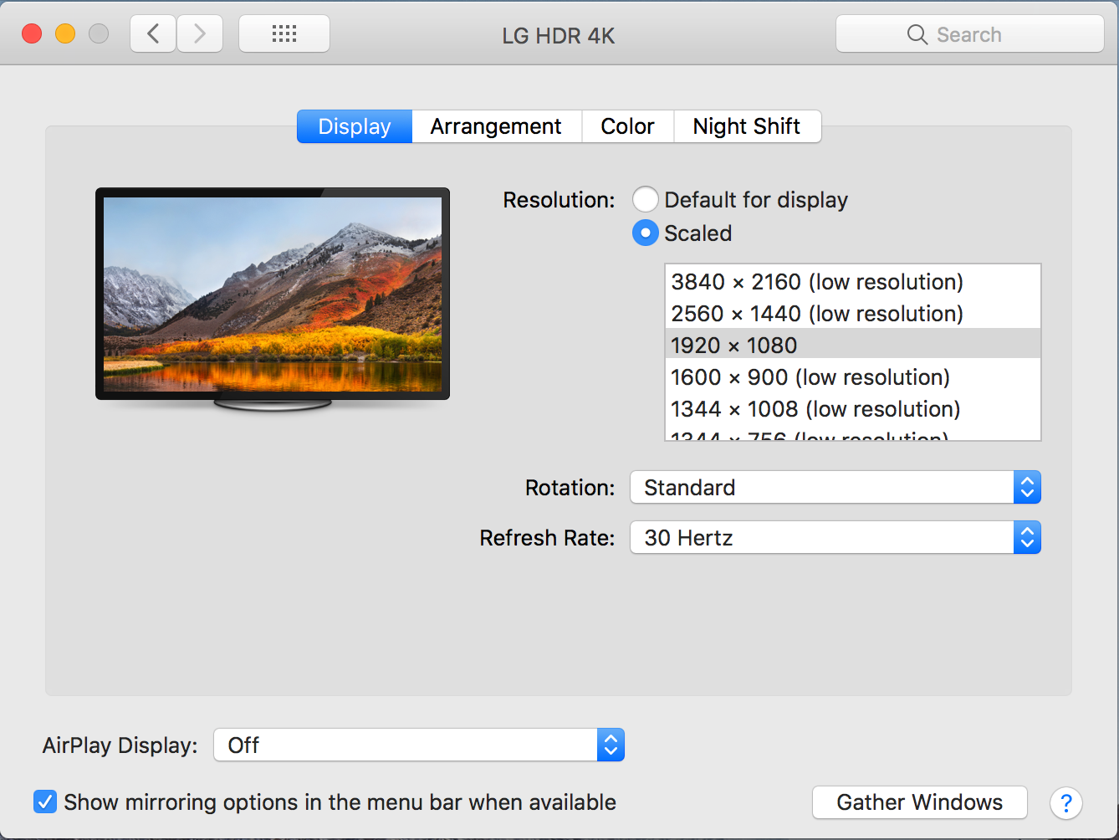Go forward with the right chevron button
Screen dimensions: 1119x840
(x=199, y=34)
